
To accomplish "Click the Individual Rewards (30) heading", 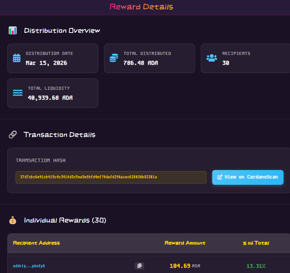I will [65, 220].
